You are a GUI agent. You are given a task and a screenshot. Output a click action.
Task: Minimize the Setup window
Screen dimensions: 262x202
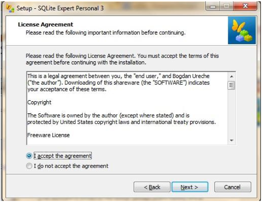click(x=213, y=7)
